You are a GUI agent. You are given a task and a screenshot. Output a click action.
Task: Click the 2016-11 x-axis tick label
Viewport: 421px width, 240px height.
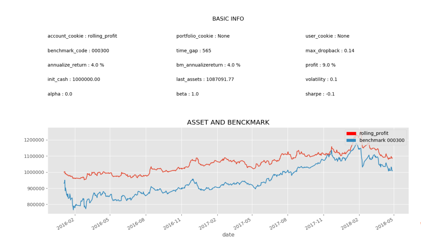(172, 224)
